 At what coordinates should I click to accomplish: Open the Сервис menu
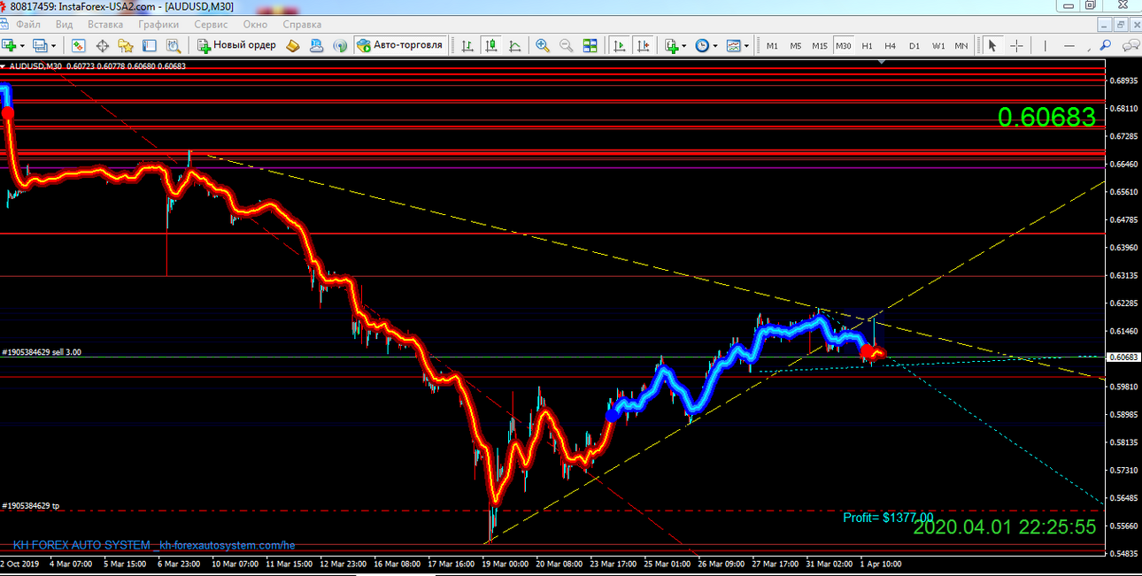tap(211, 25)
